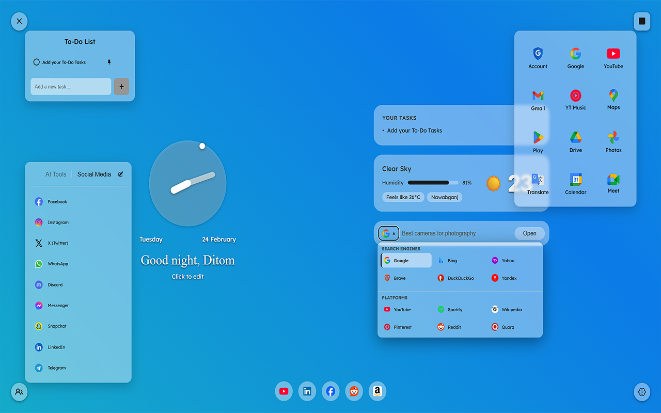Collapse the search engine selector dropdown
Screen dimensions: 661x413
click(388, 233)
